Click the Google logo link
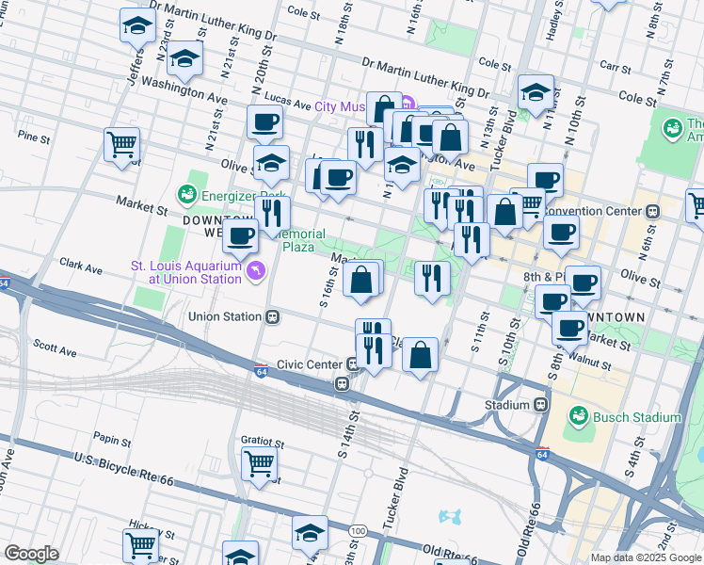This screenshot has height=565, width=704. point(31,554)
